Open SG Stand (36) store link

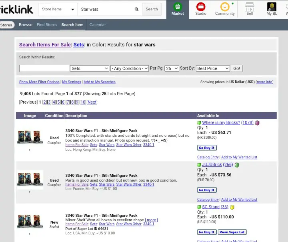(215, 207)
